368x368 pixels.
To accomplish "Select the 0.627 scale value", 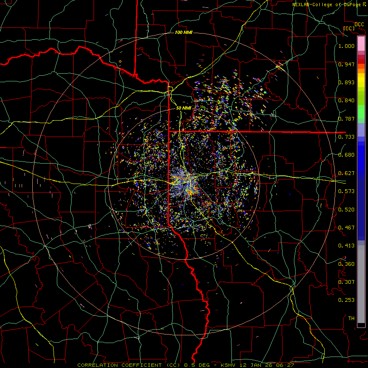I will click(x=346, y=173).
